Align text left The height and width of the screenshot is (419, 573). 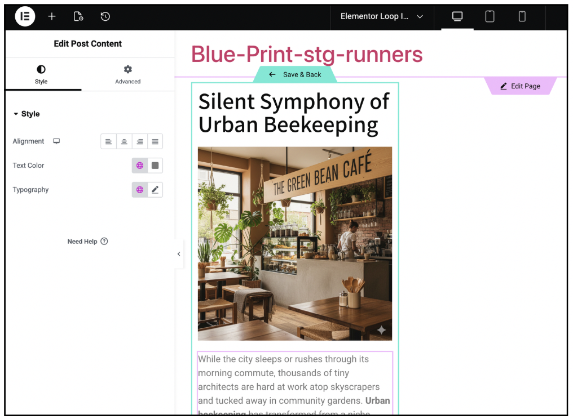click(x=108, y=141)
